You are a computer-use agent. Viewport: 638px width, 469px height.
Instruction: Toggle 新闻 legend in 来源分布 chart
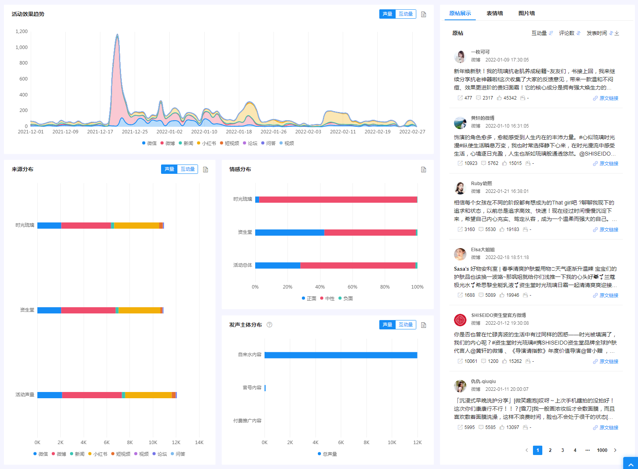[x=77, y=454]
